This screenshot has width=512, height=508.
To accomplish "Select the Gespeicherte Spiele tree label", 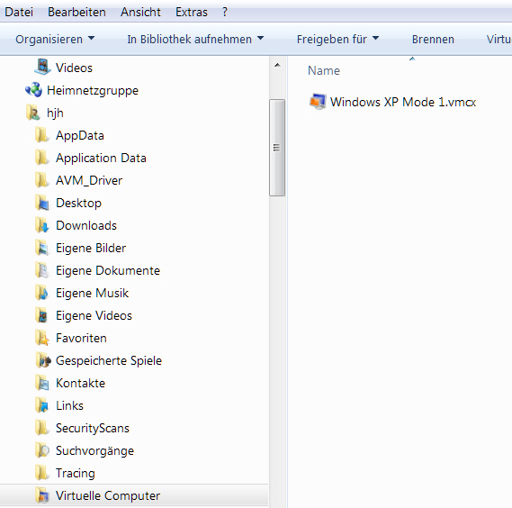I will (109, 361).
